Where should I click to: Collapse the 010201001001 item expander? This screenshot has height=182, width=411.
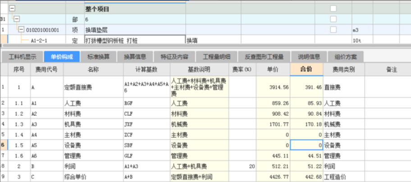[21, 30]
